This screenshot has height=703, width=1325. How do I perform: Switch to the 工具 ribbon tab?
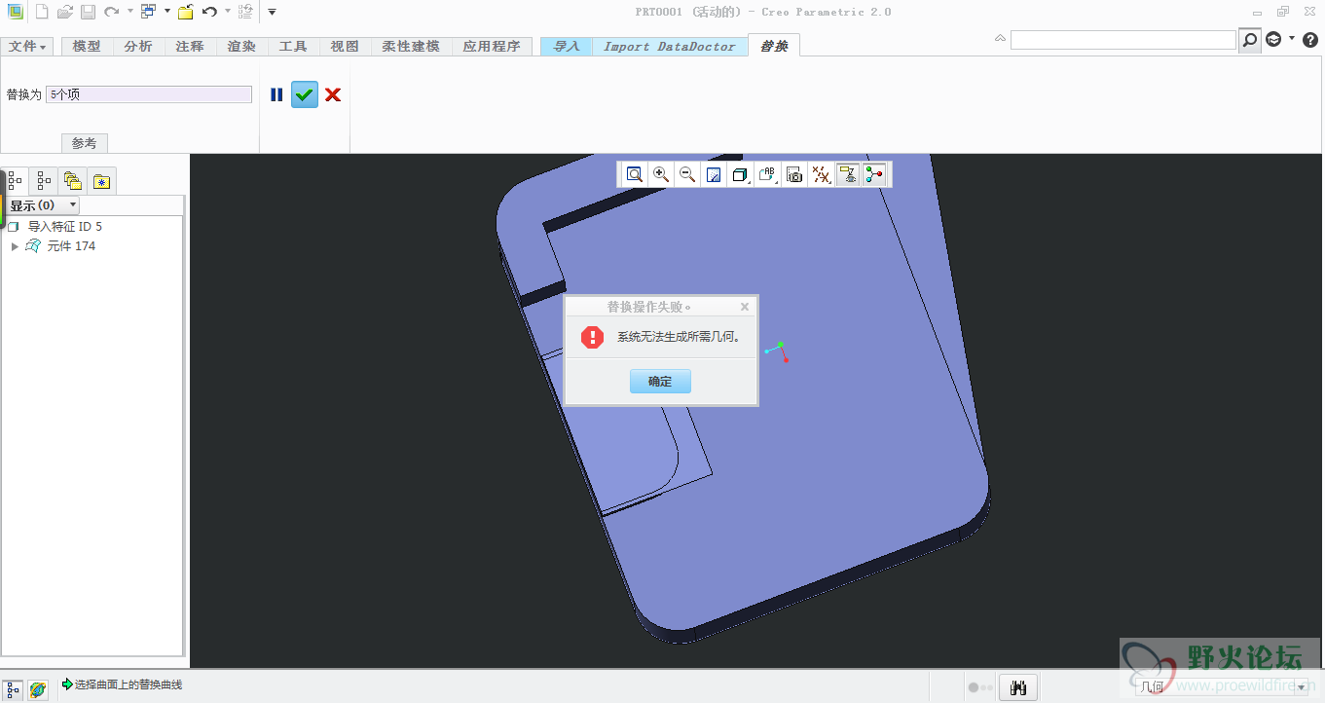click(293, 46)
